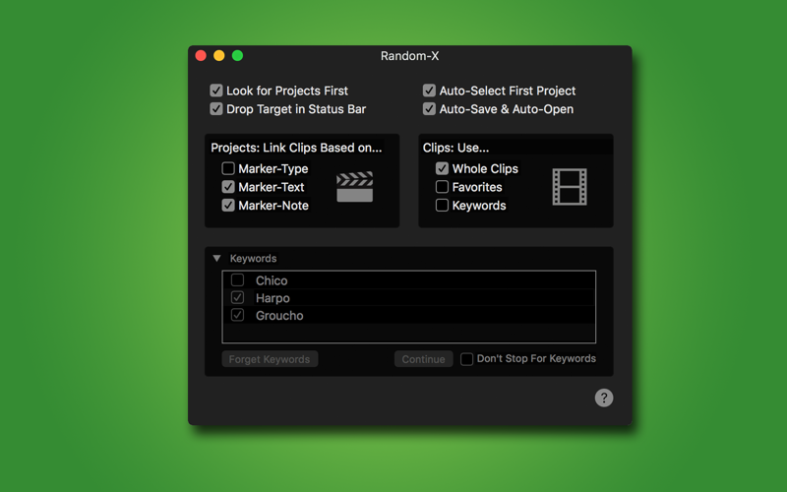This screenshot has width=787, height=492.
Task: Enable the Marker-Type checkbox
Action: point(228,168)
